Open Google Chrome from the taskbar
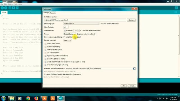 point(28,98)
